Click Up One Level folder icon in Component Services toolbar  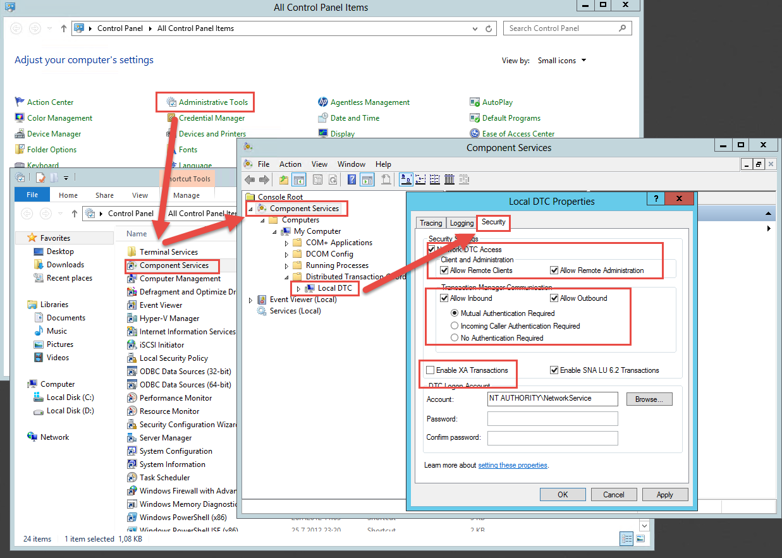284,180
